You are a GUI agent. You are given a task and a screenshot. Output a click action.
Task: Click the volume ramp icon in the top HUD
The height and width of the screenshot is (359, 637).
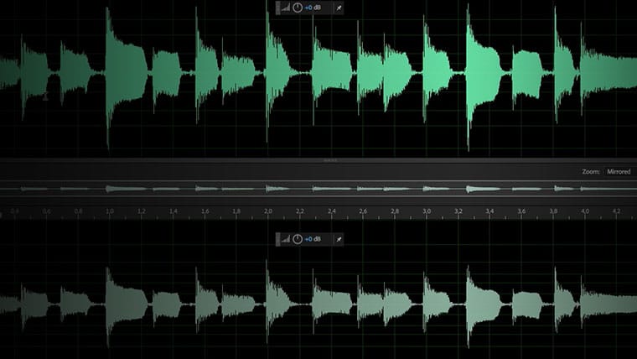(x=286, y=8)
